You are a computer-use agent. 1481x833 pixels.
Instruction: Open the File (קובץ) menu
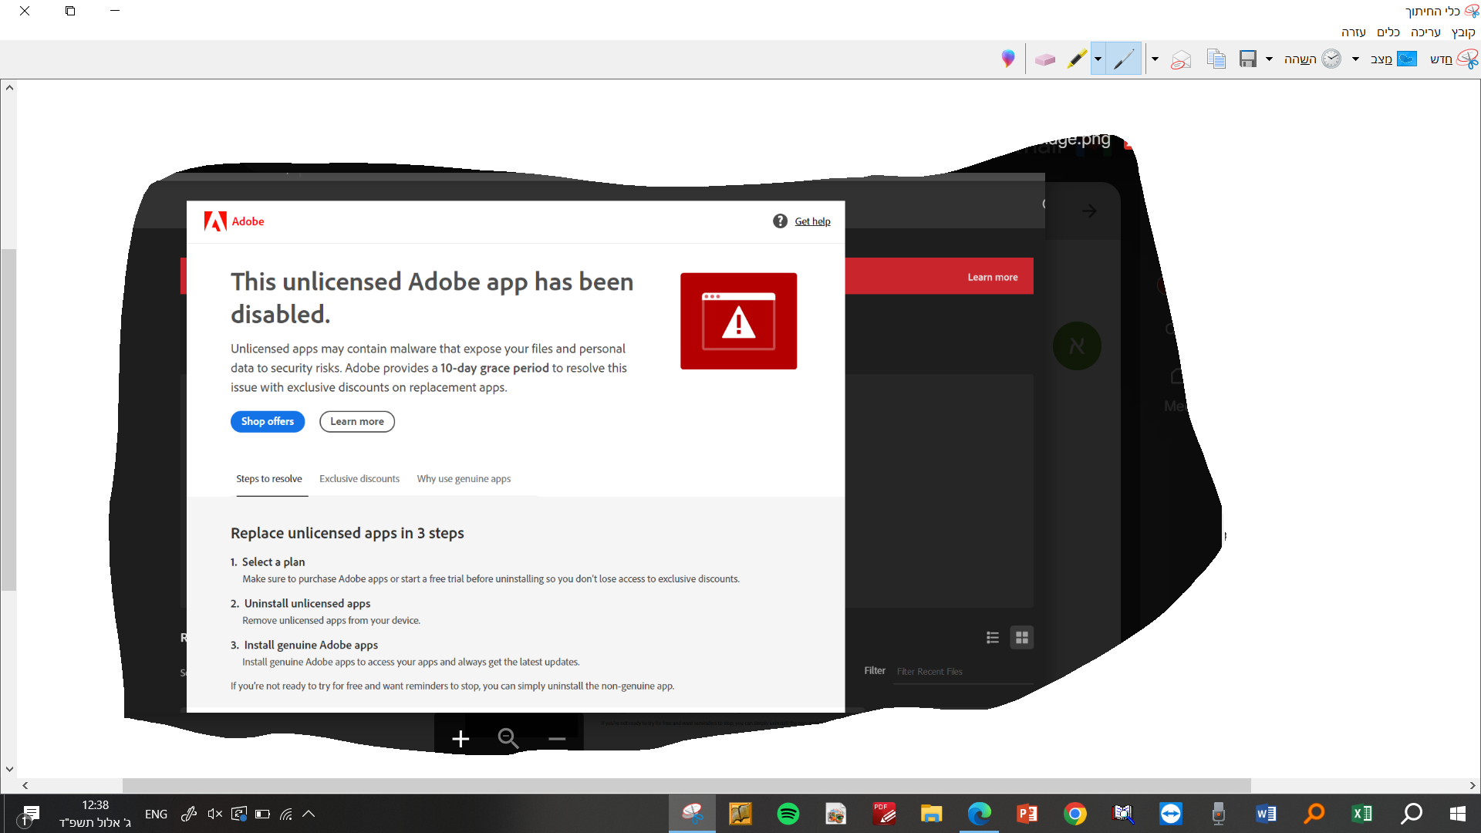click(x=1462, y=32)
